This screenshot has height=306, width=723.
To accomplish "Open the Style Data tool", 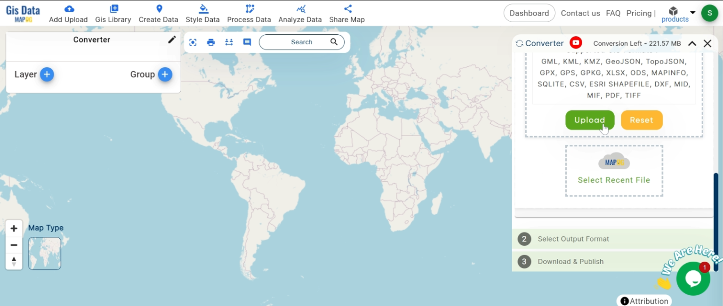I will pos(202,13).
